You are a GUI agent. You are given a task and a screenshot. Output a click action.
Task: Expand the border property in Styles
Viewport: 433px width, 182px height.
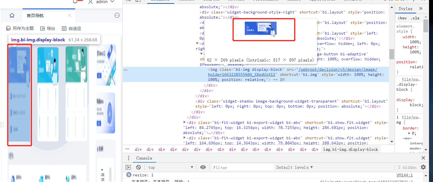pos(410,133)
